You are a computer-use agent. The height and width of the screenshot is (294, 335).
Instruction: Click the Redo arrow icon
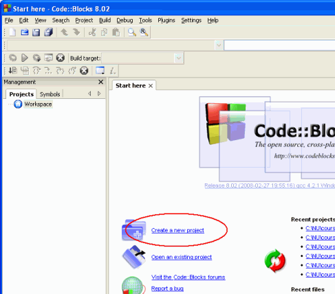point(76,32)
